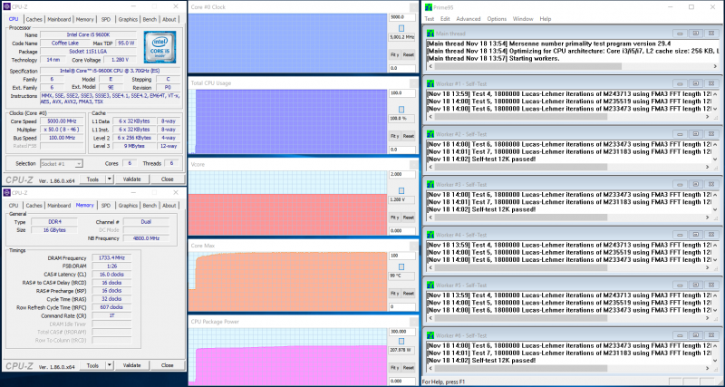The height and width of the screenshot is (387, 725).
Task: Click the Validate button in CPU-Z
Action: (x=131, y=179)
